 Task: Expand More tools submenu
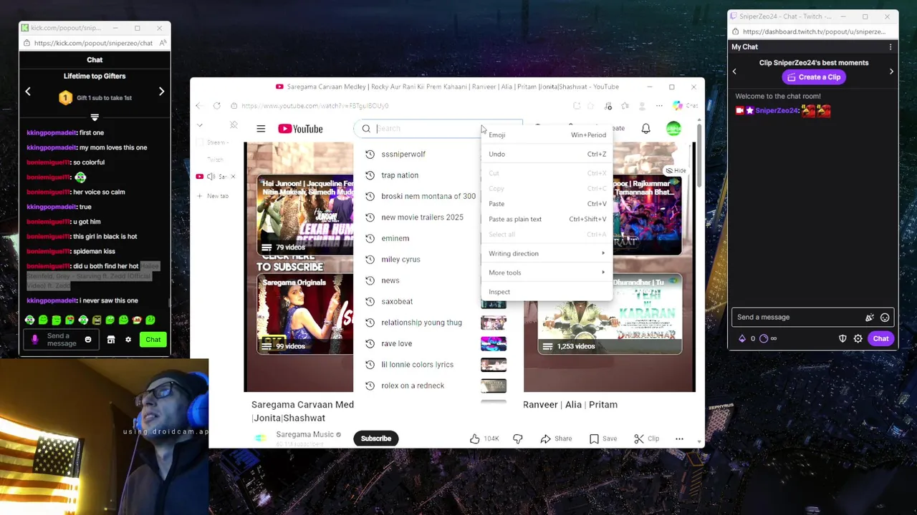point(547,273)
